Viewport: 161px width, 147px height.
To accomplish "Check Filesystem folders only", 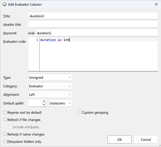I will point(5,141).
